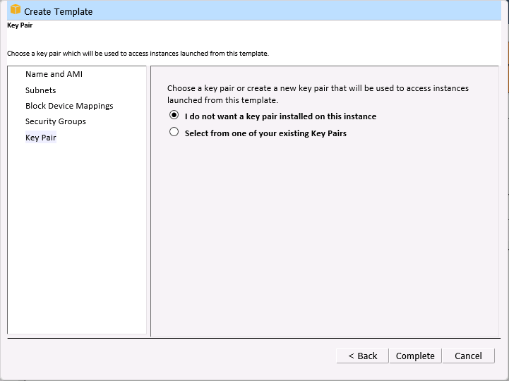Click empty area of the right options panel

pyautogui.click(x=325, y=240)
